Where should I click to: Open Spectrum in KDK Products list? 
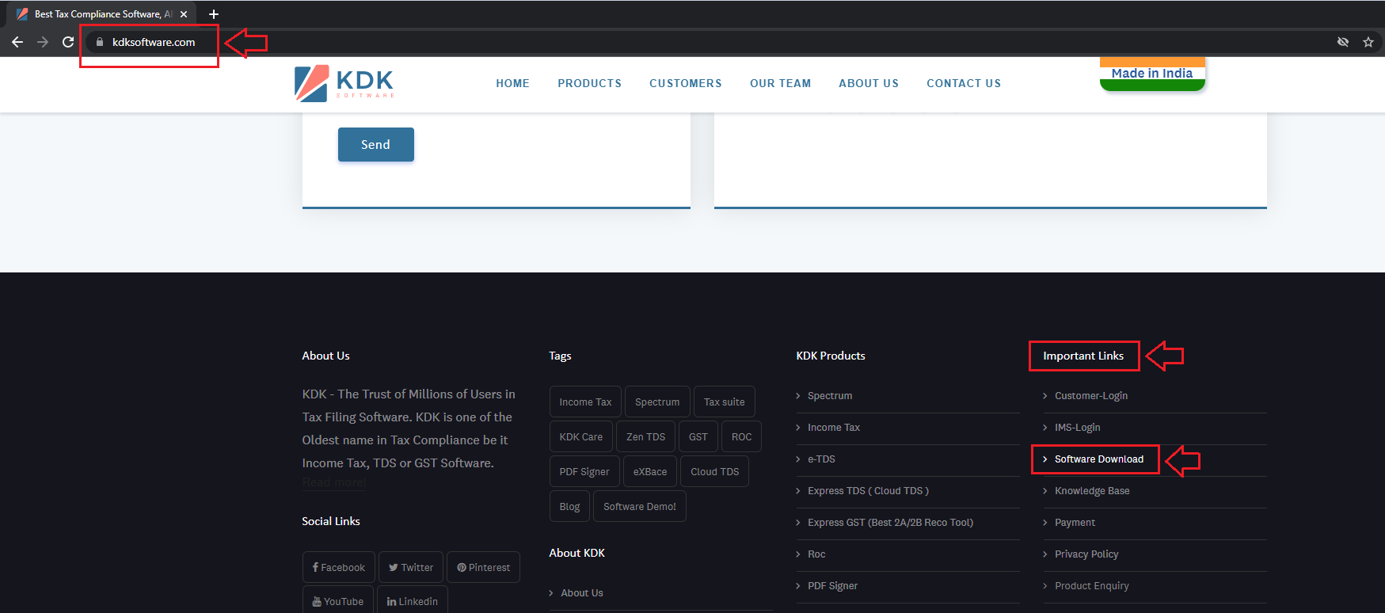tap(830, 395)
